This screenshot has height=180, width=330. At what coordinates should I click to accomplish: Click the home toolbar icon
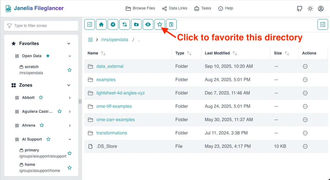pos(101,24)
